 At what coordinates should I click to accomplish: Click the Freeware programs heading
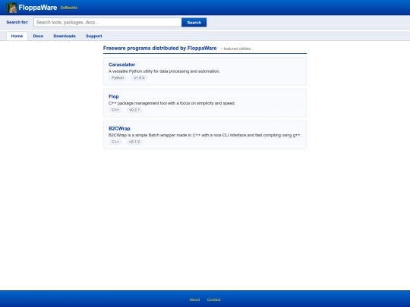point(159,49)
